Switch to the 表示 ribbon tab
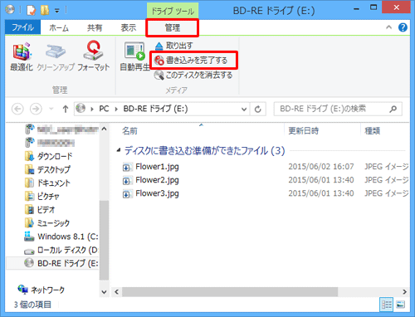Screen dimensions: 415x317 point(129,27)
